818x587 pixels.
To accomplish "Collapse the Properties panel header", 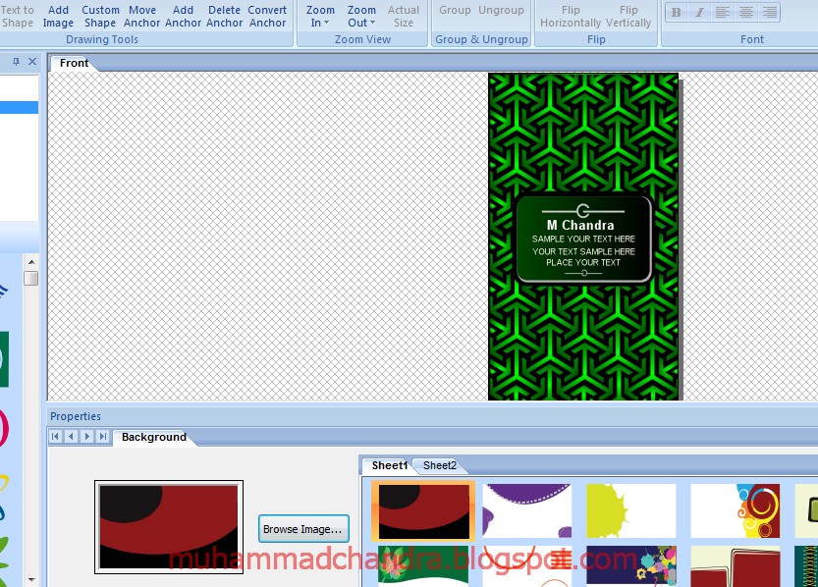I will pos(76,416).
